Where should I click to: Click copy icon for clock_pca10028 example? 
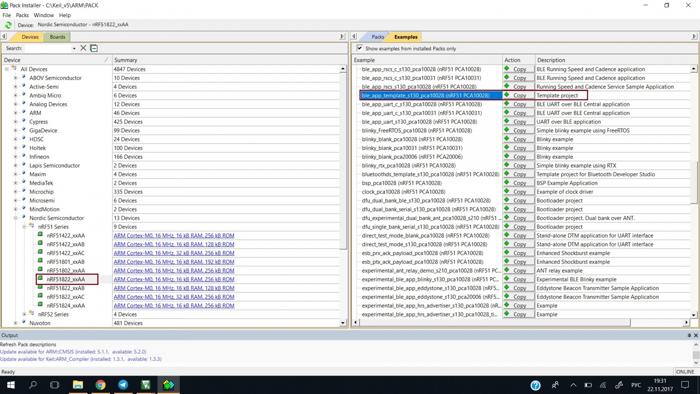507,191
